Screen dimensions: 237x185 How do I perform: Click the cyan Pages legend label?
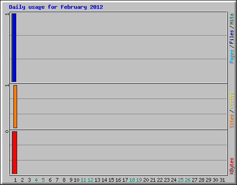[x=231, y=56]
